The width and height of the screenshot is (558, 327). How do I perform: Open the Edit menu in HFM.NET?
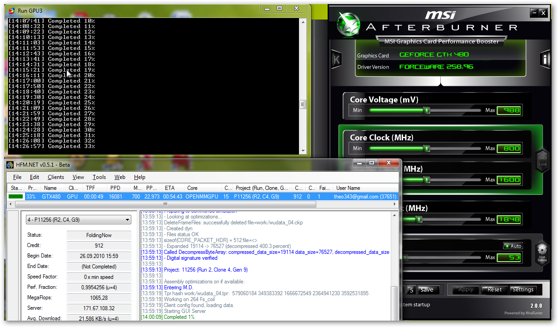click(35, 177)
